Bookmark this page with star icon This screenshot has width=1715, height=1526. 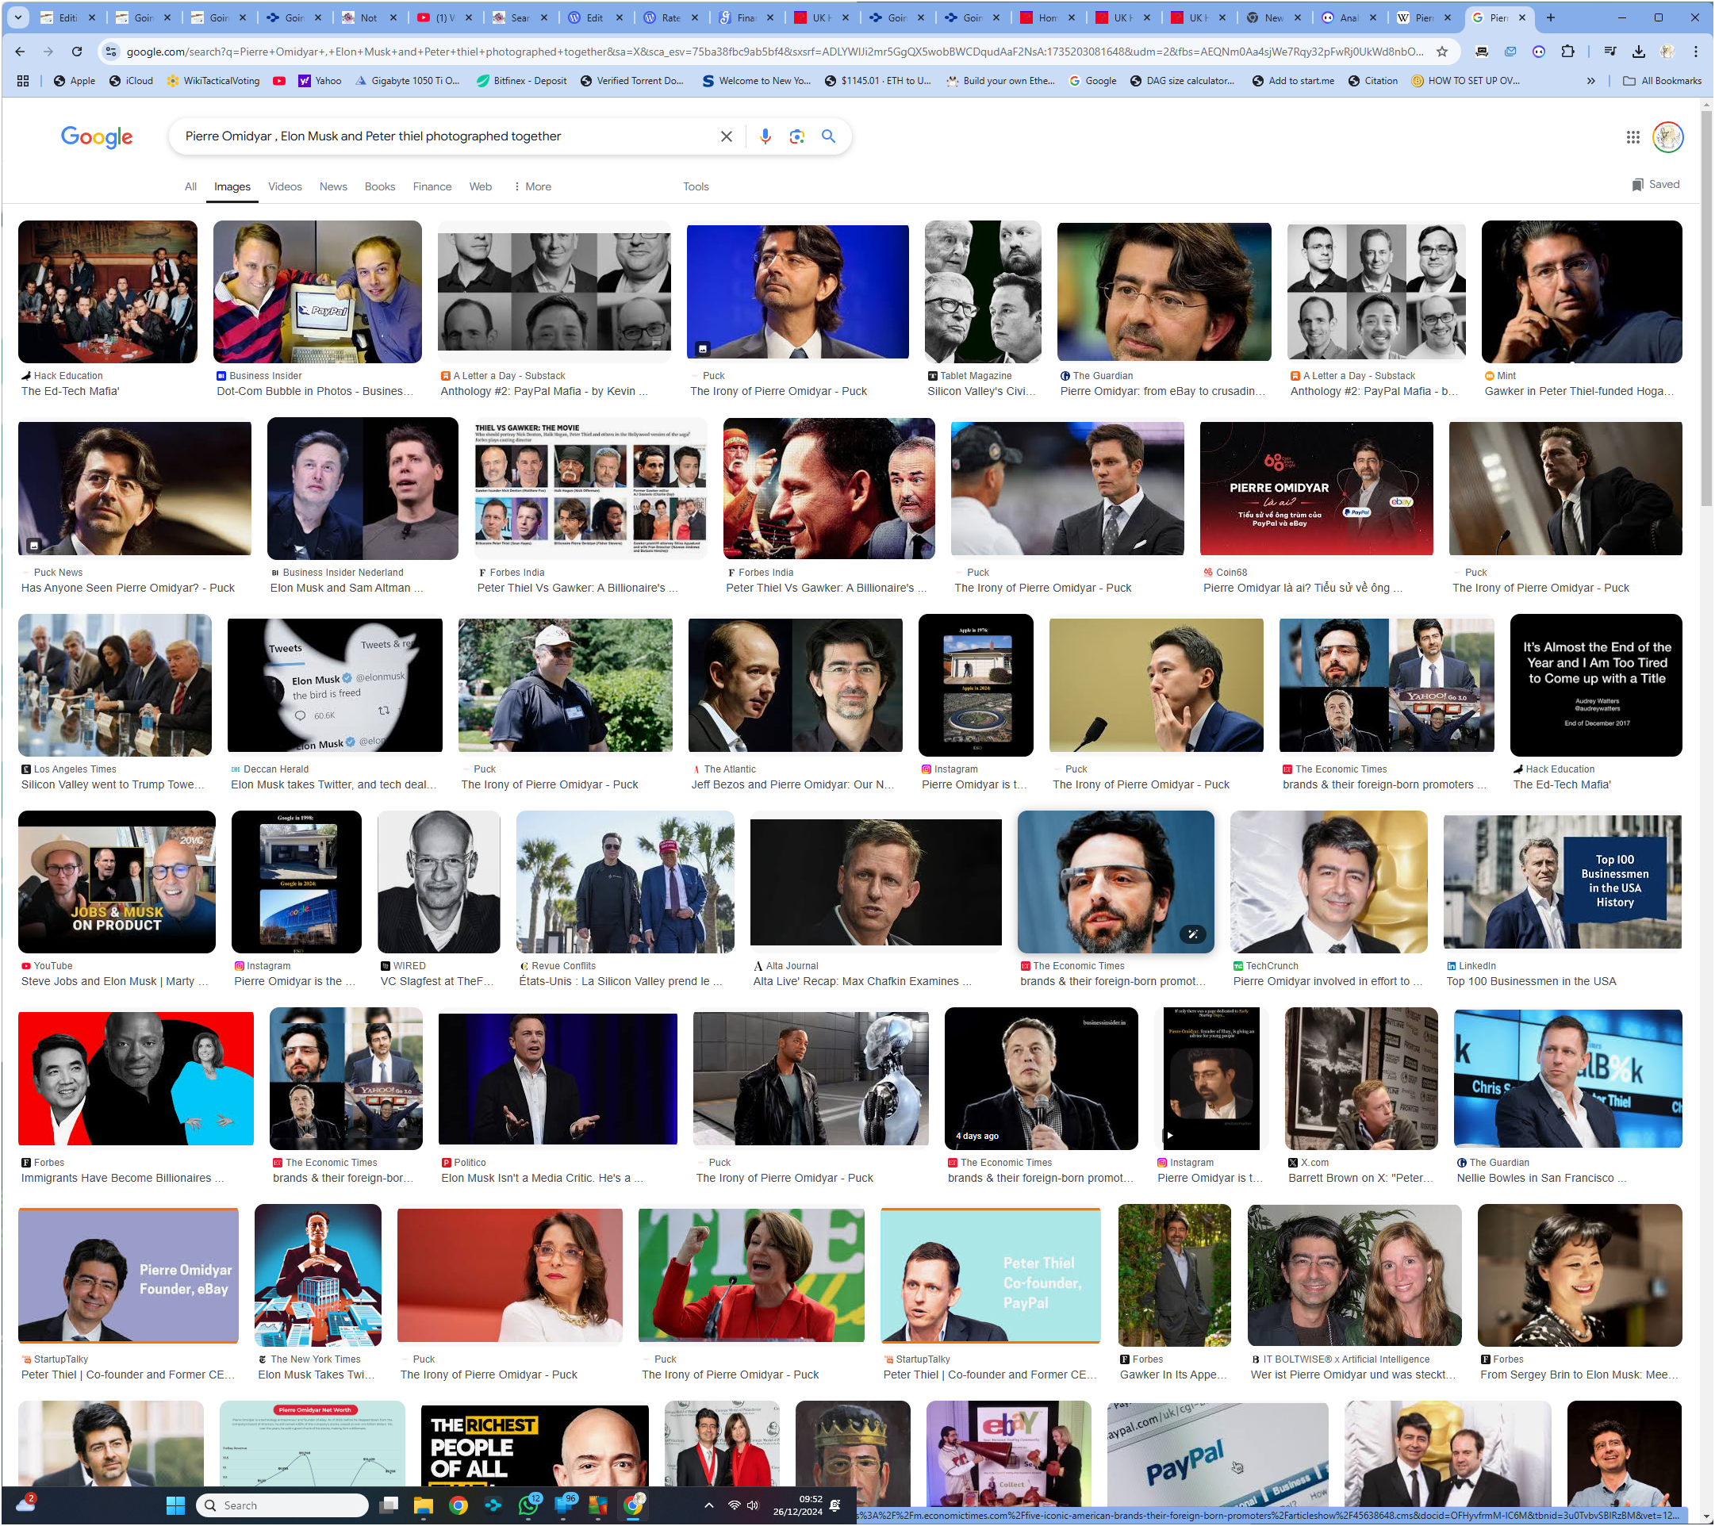[1442, 52]
